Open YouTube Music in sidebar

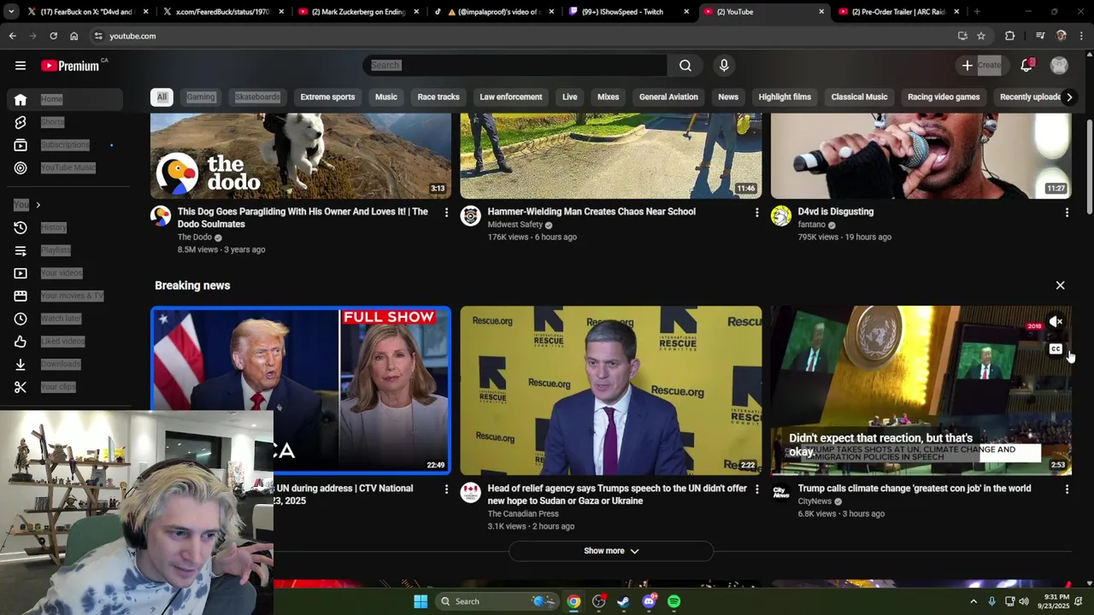pos(67,167)
